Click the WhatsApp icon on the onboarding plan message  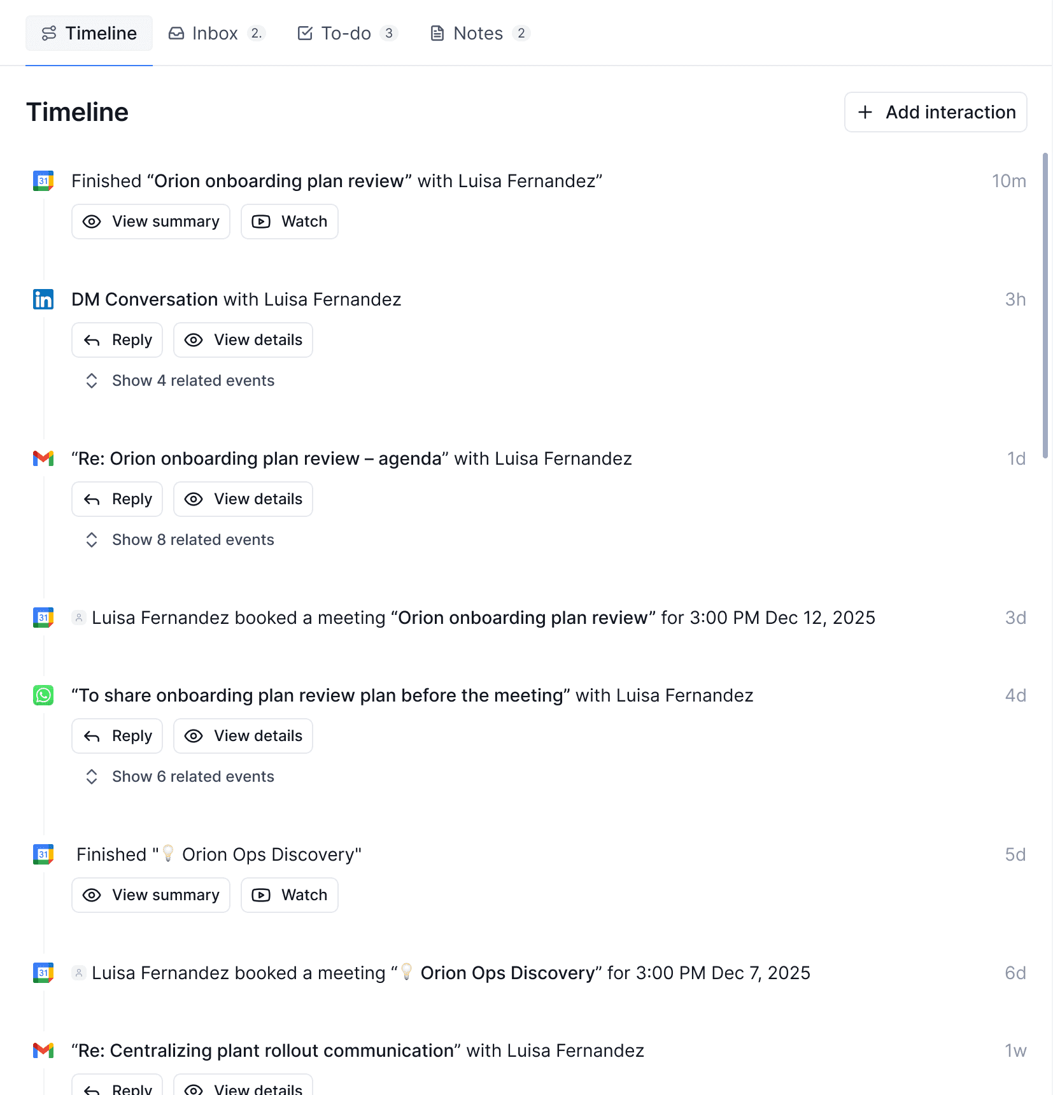click(x=42, y=695)
